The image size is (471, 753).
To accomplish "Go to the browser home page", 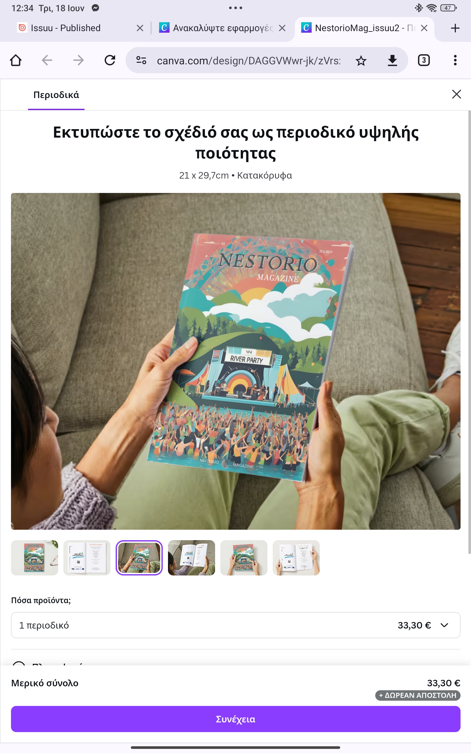I will [x=16, y=60].
